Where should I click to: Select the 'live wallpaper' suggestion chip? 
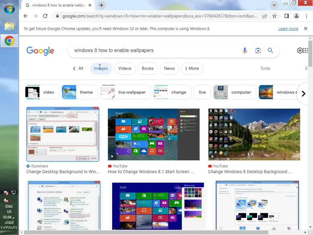click(126, 92)
